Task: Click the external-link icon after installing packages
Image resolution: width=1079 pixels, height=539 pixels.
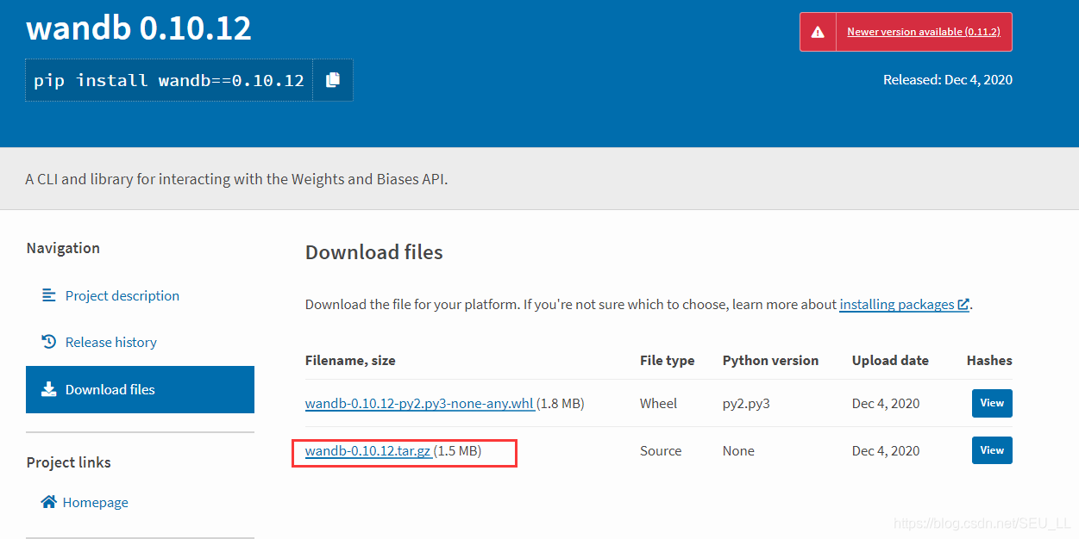Action: (963, 304)
